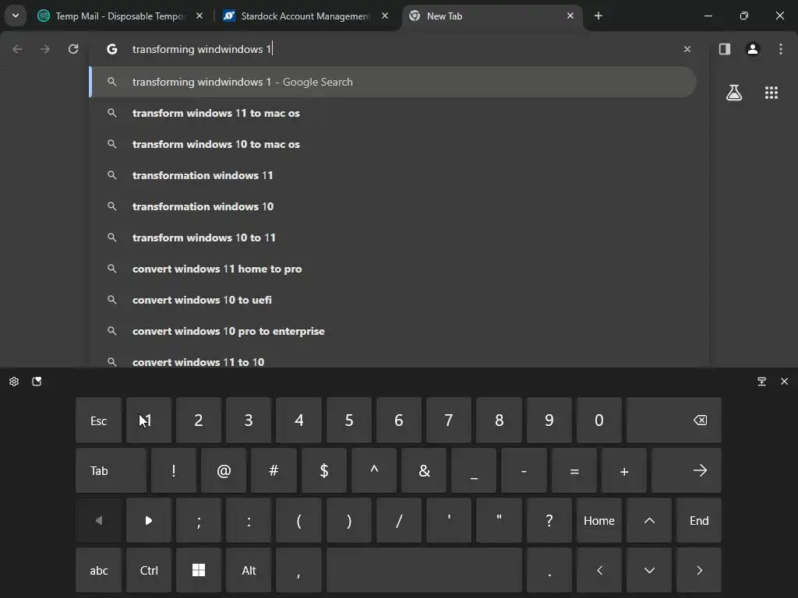Choose suggestion 'transform windows 10 to mac os'
798x598 pixels.
coord(393,144)
